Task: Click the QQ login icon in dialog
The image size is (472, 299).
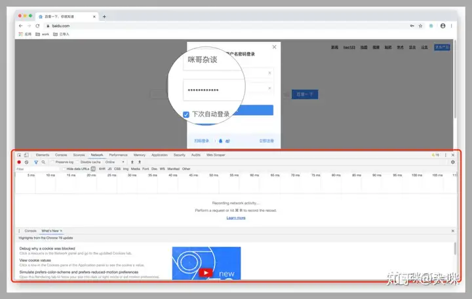Action: pos(220,141)
